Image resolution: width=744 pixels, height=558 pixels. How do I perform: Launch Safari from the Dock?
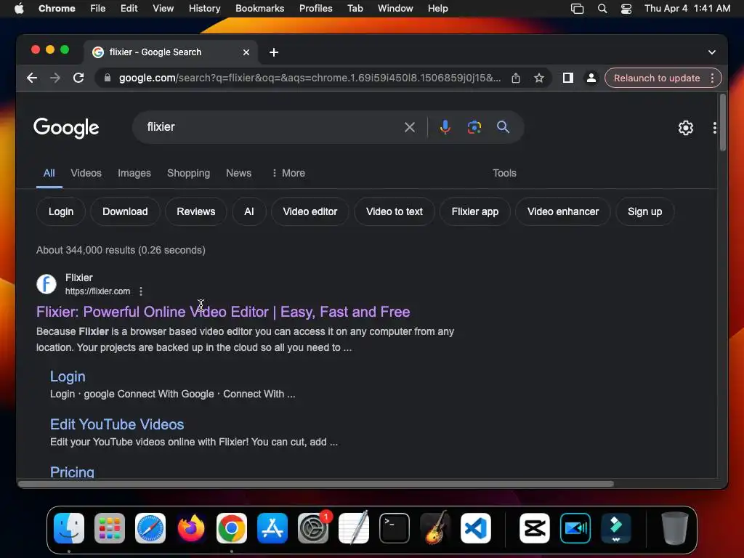150,527
